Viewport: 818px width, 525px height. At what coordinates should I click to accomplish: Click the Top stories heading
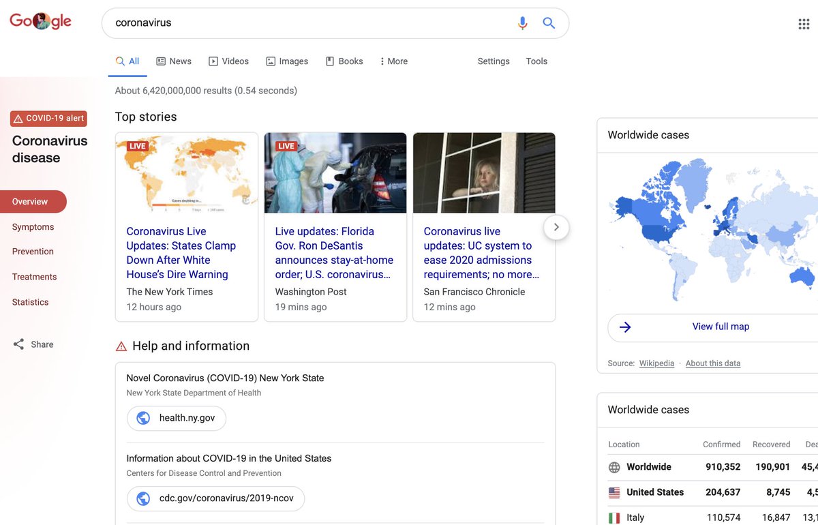click(x=146, y=117)
